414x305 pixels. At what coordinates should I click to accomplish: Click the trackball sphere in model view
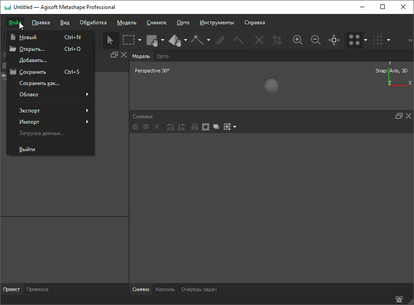tap(271, 85)
